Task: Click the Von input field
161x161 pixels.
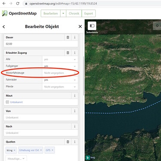Action: (x=41, y=118)
